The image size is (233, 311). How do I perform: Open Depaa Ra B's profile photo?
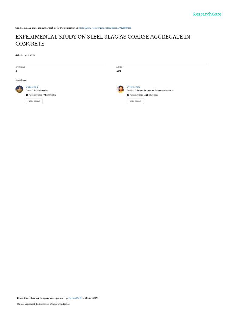coord(19,89)
